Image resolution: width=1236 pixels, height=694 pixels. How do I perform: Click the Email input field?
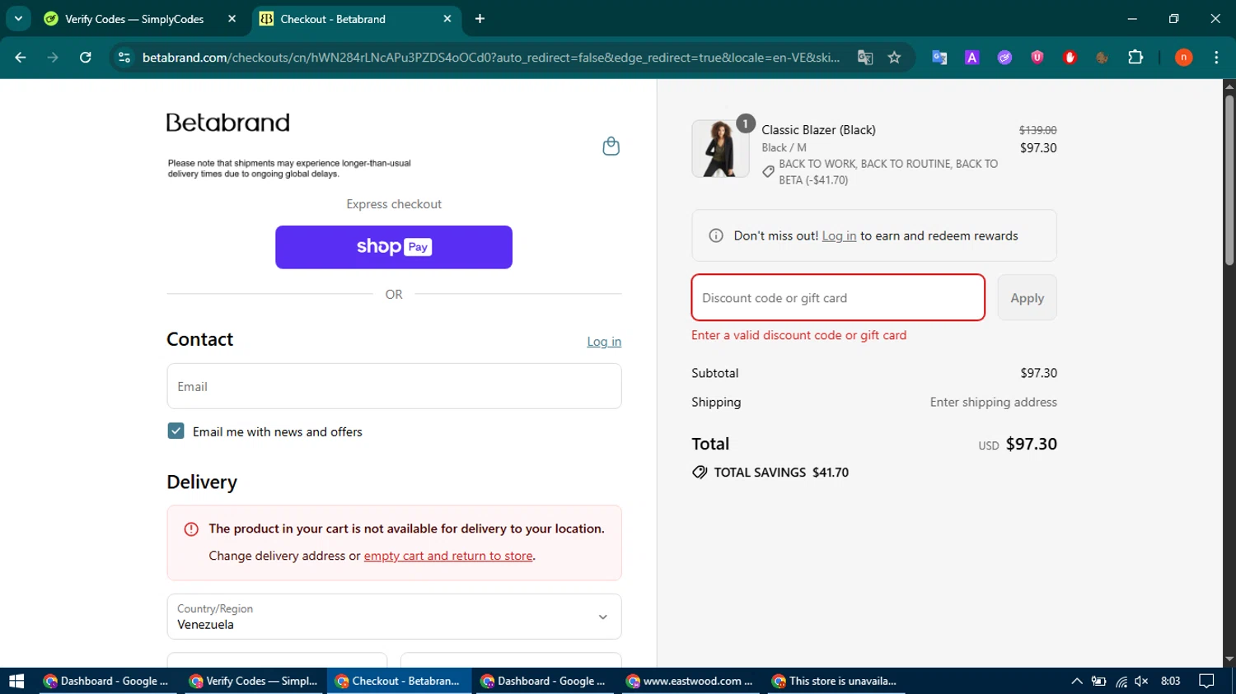394,386
